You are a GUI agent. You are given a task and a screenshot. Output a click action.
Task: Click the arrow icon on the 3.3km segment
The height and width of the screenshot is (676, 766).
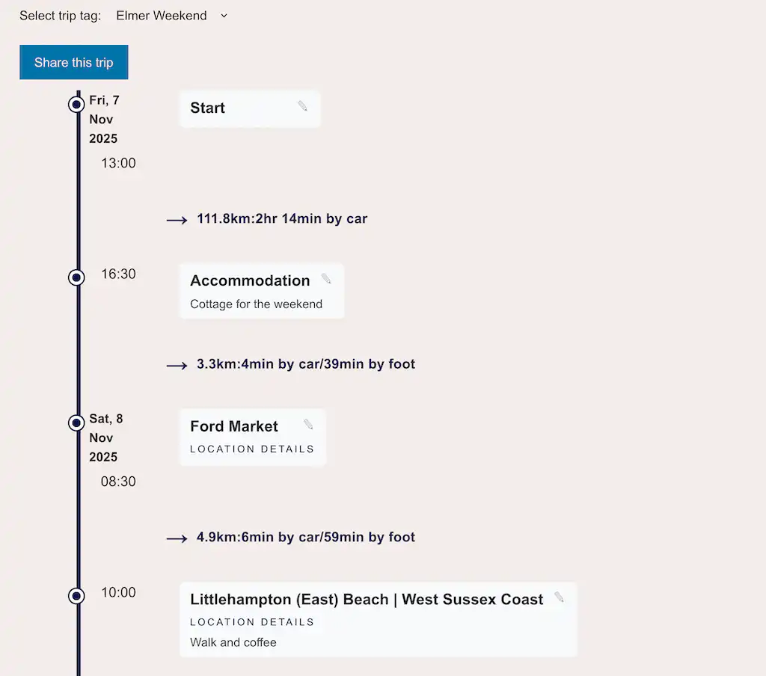click(175, 365)
